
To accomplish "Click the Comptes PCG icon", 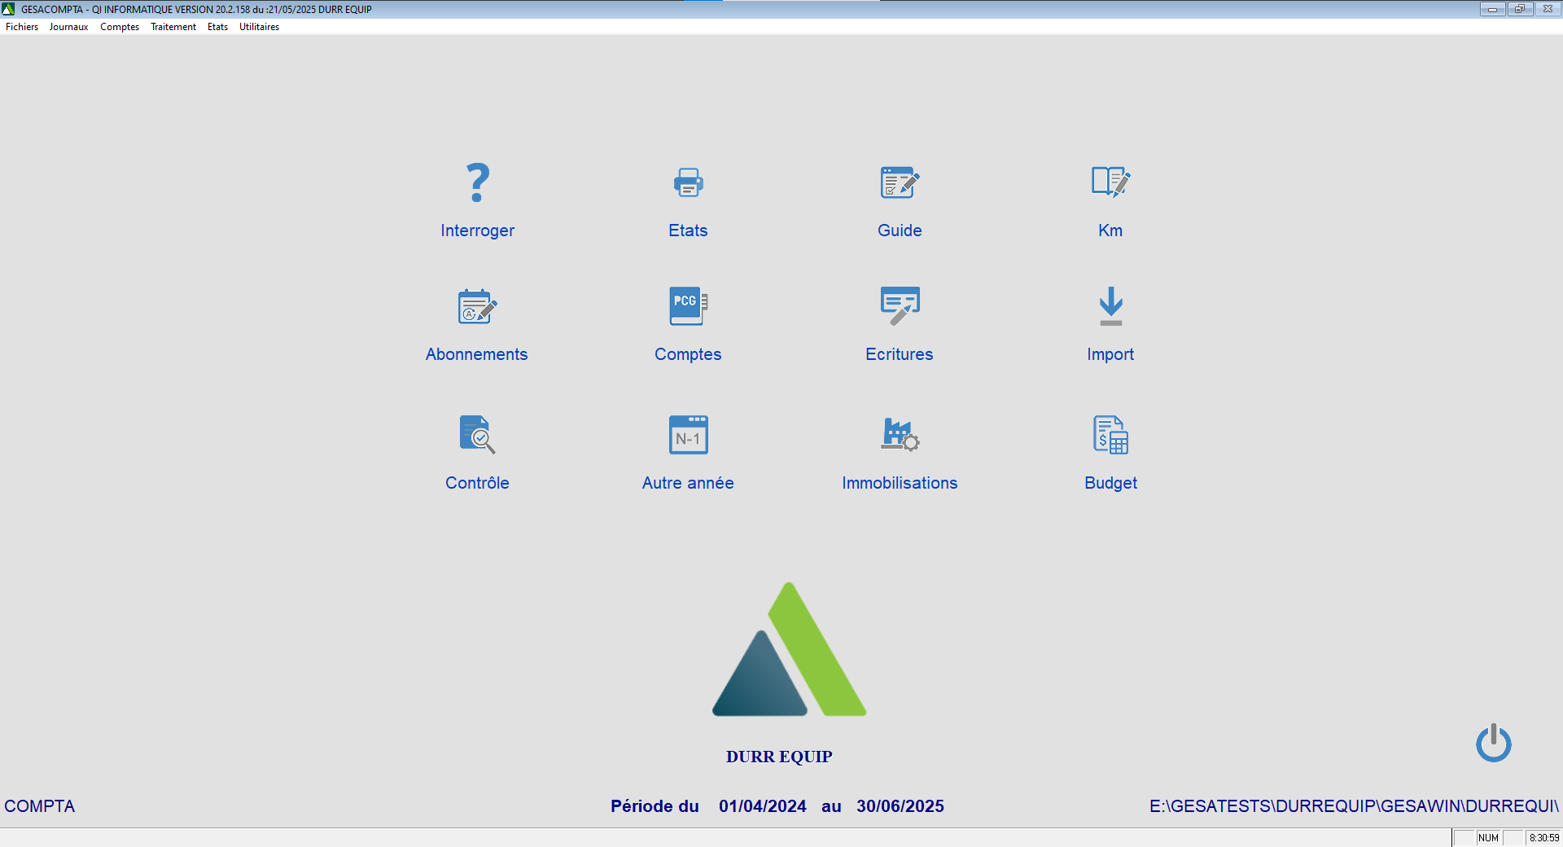I will (689, 306).
